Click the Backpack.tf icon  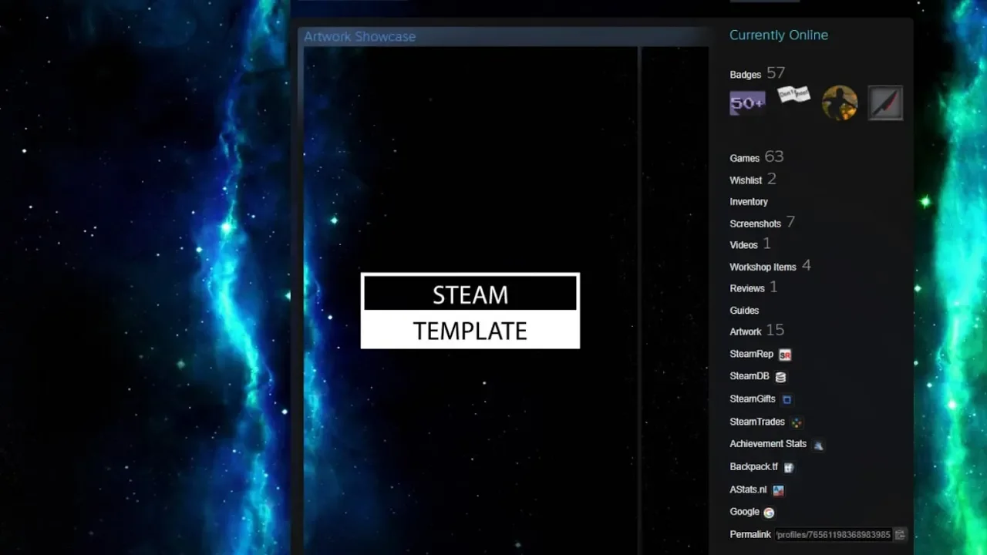click(x=789, y=467)
